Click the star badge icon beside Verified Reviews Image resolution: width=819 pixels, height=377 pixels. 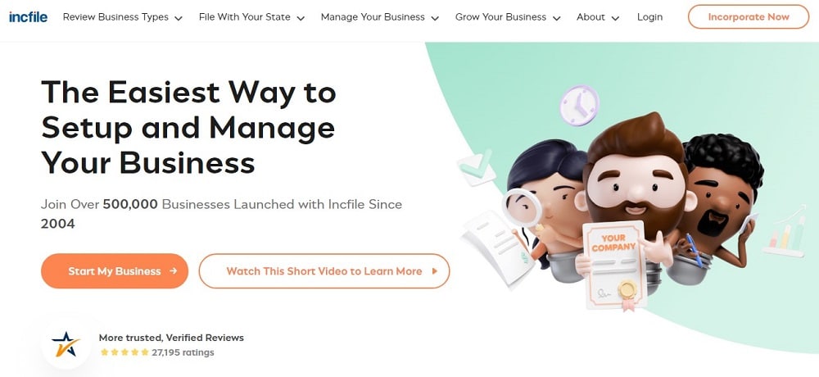click(66, 344)
